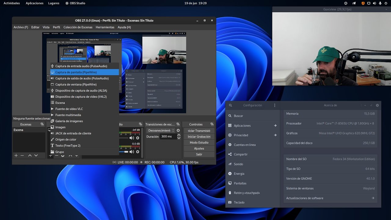Open the Ayuda (H) menu
The width and height of the screenshot is (391, 220).
124,27
